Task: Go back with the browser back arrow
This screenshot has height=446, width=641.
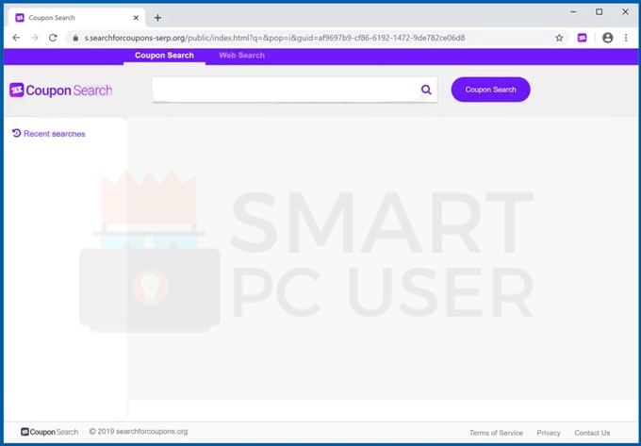Action: point(16,38)
